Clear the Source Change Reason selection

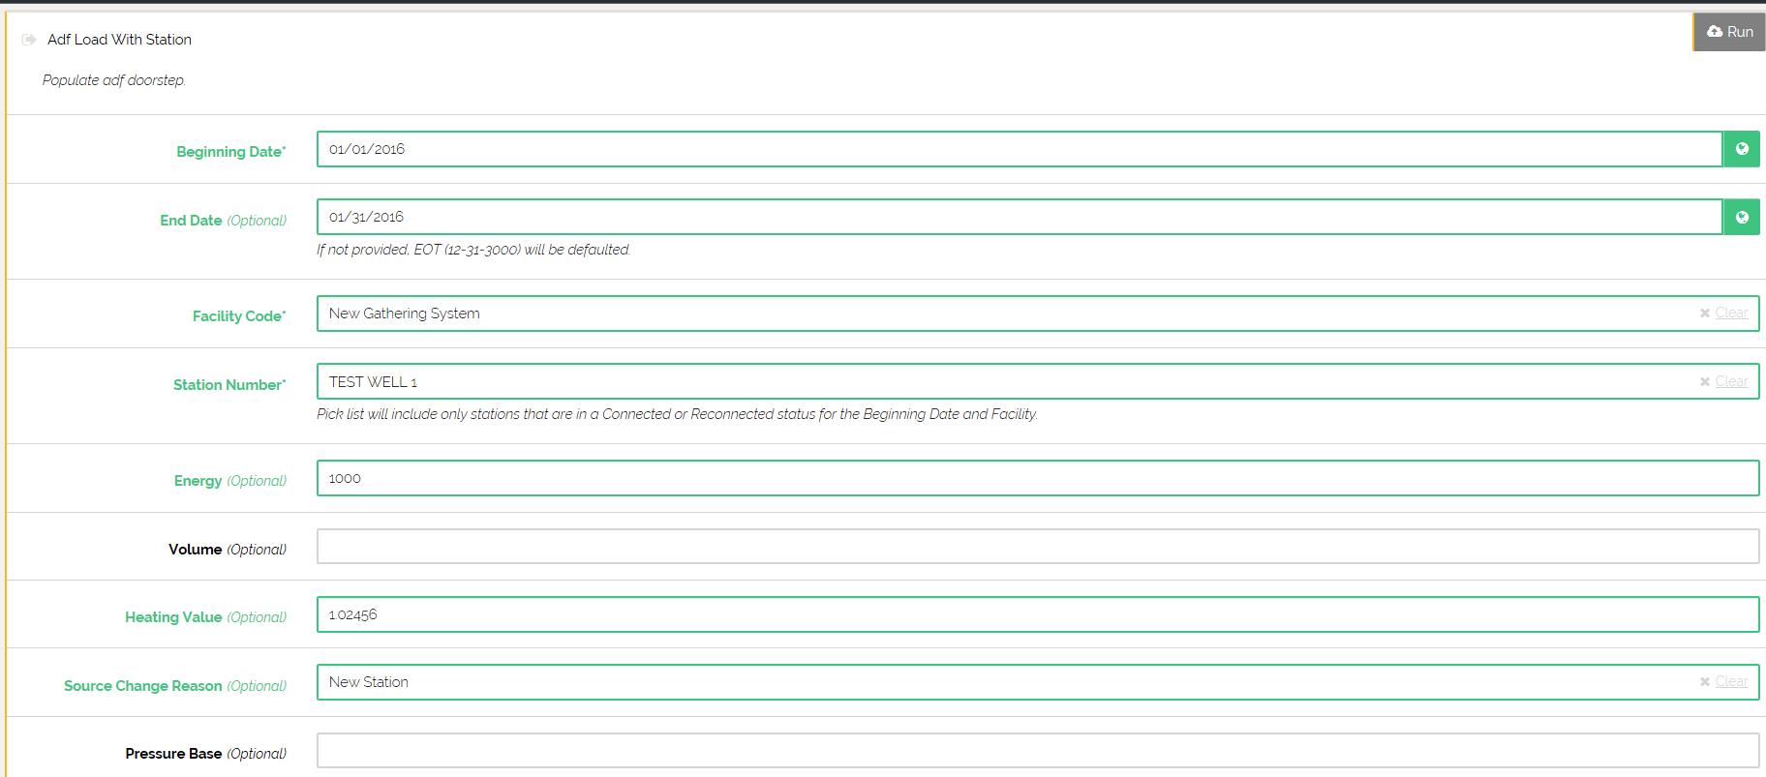click(1723, 682)
